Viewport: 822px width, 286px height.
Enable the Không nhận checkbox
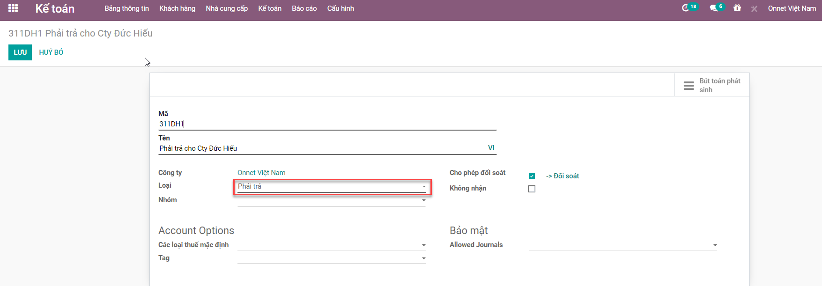(x=532, y=189)
